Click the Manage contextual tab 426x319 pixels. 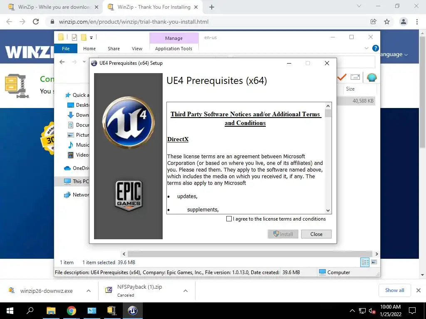[174, 38]
